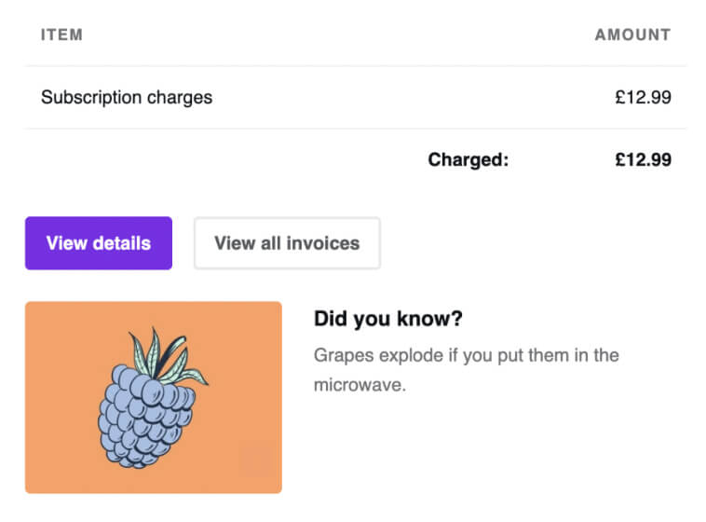Open the View all invoices button
Image resolution: width=706 pixels, height=522 pixels.
tap(286, 243)
